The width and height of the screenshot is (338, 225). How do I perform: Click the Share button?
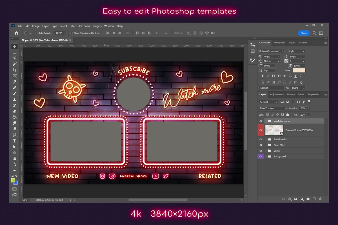tap(304, 33)
